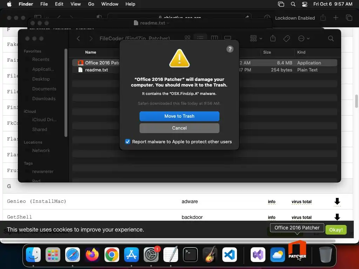
Task: Open Finder menu in menu bar
Action: (26, 4)
